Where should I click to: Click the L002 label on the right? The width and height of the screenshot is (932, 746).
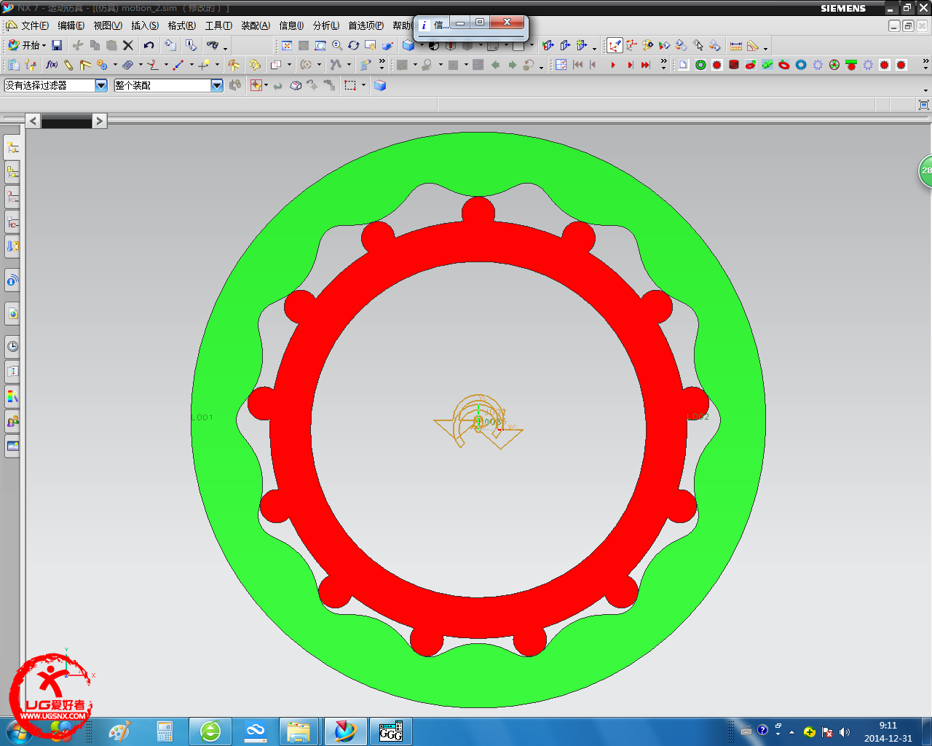698,417
